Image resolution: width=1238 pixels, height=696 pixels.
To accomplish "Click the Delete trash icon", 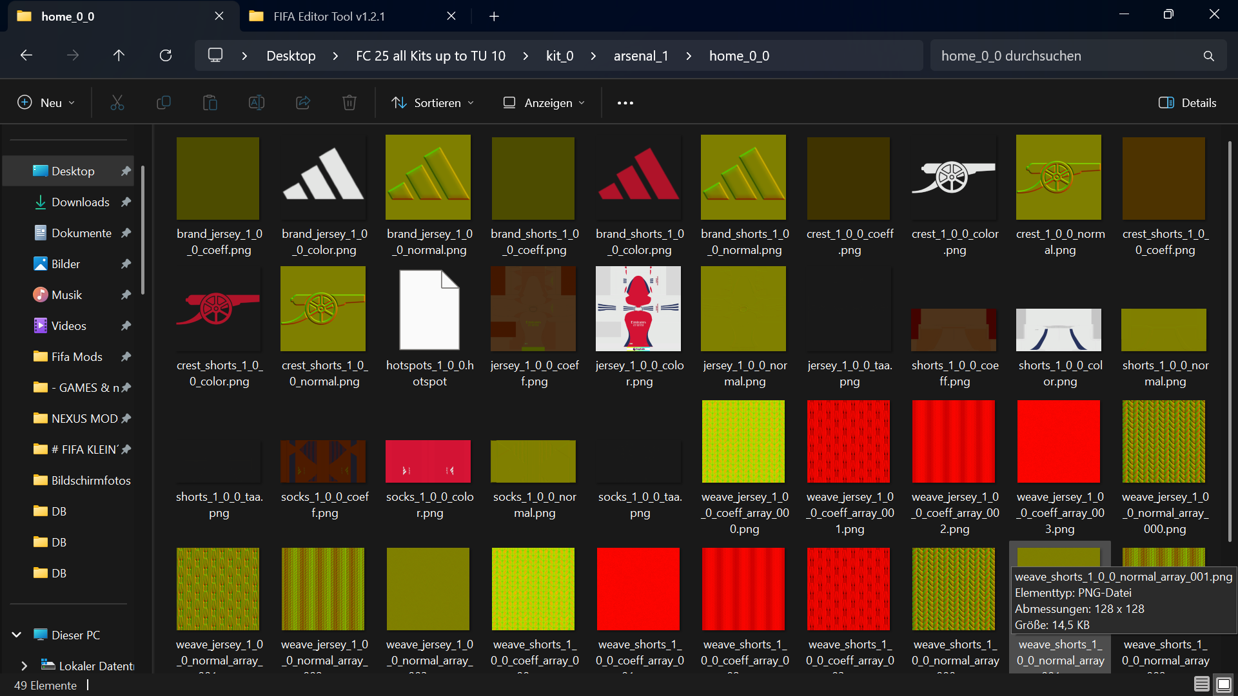I will [349, 102].
